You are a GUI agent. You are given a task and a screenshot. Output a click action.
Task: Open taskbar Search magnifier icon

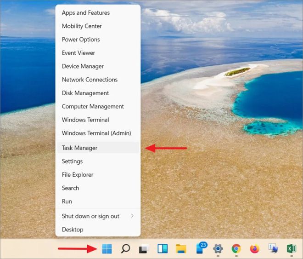tap(125, 248)
